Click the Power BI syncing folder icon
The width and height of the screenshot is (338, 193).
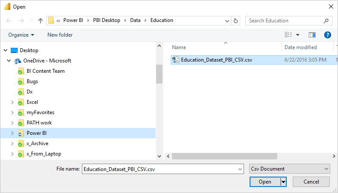coord(21,133)
